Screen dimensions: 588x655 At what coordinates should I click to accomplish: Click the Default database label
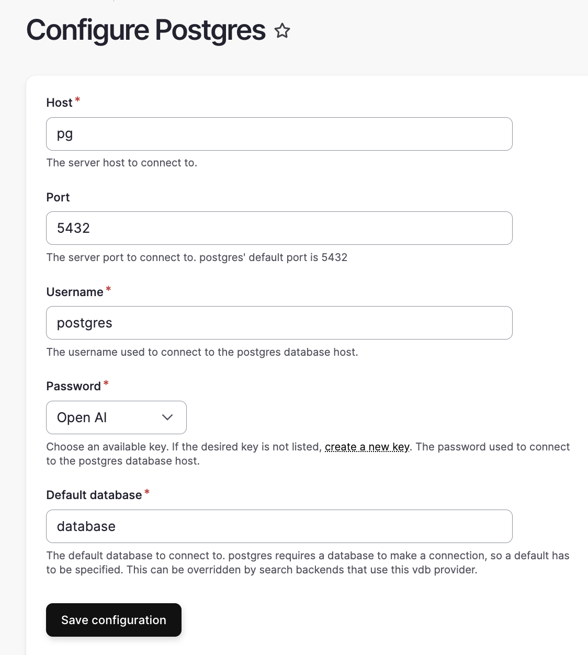pyautogui.click(x=93, y=495)
